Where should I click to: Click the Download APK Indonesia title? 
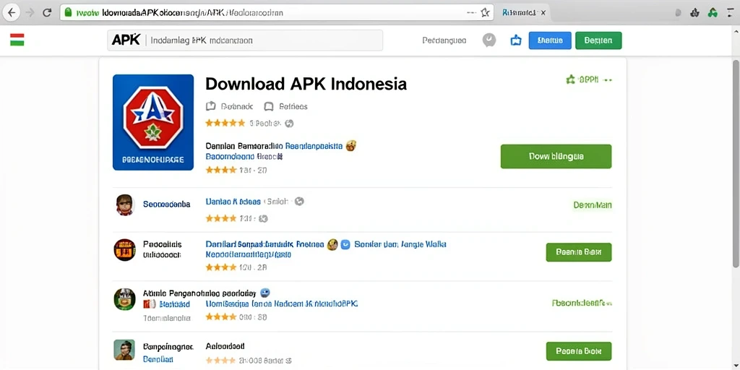point(306,84)
